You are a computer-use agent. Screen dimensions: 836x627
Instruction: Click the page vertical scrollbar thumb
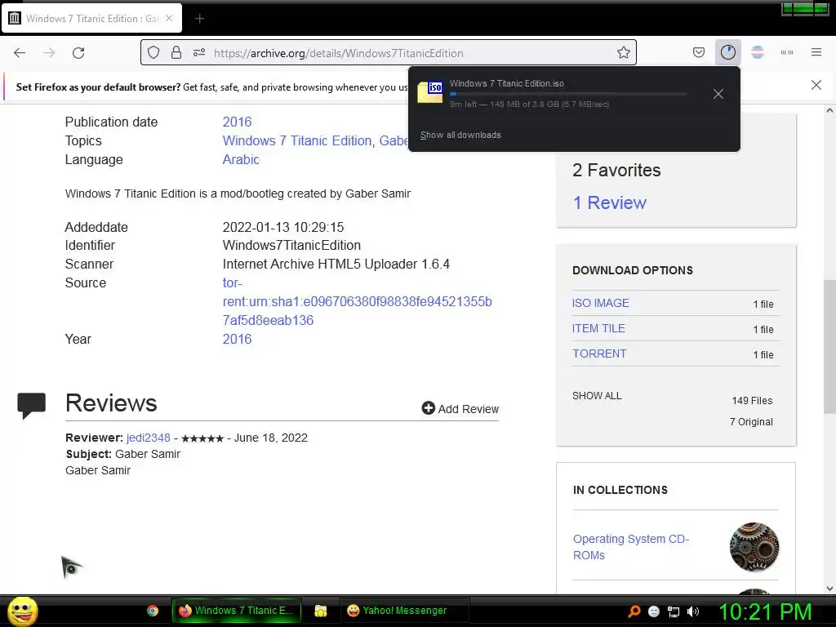(829, 346)
